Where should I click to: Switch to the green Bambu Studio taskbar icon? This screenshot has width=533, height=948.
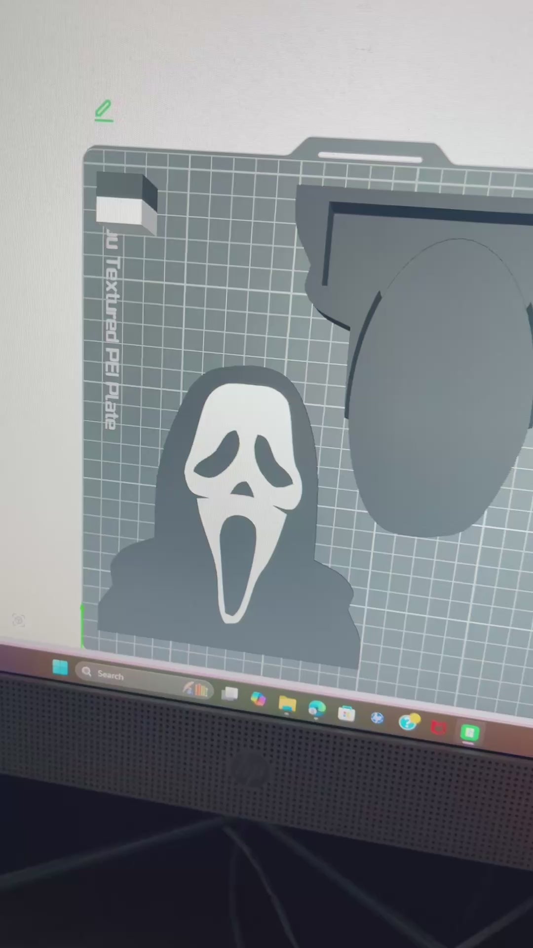click(469, 733)
